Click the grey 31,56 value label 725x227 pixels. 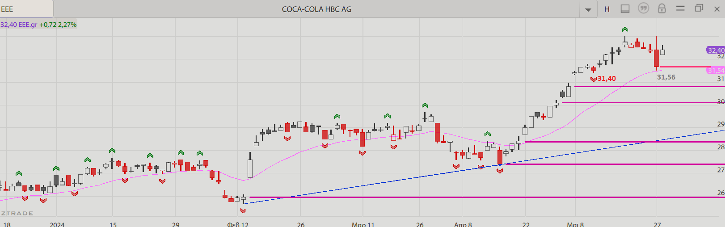point(666,77)
